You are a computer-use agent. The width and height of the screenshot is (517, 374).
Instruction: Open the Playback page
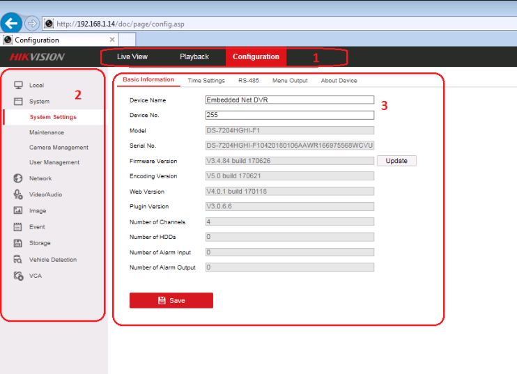(194, 56)
